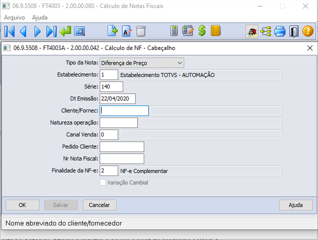This screenshot has width=318, height=240.
Task: Close the Cálculo de NF Cabeçalho dialog
Action: [x=309, y=48]
